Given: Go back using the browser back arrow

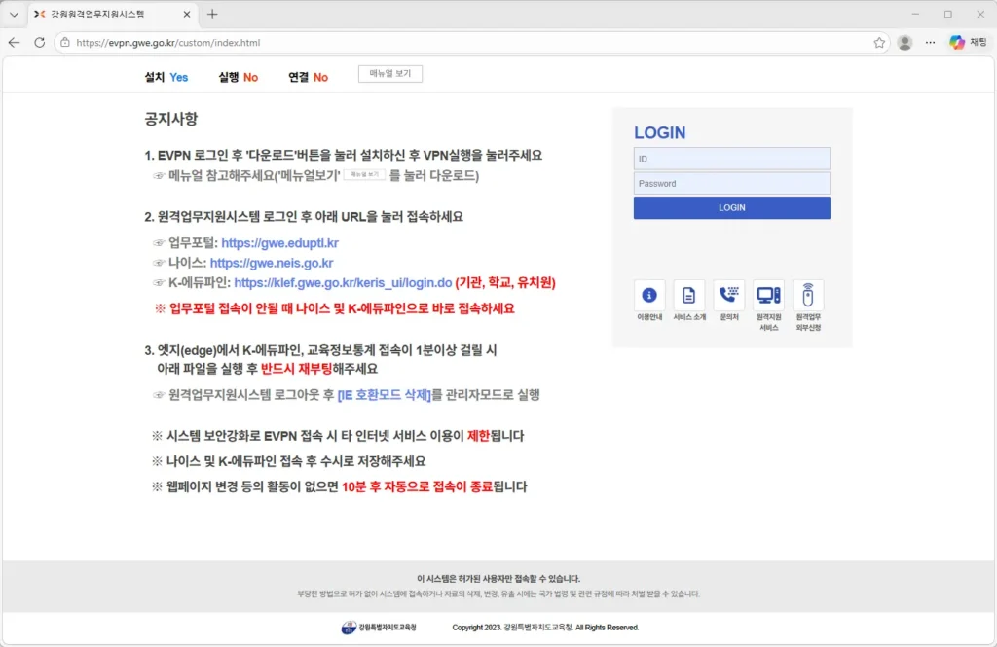Looking at the screenshot, I should pyautogui.click(x=15, y=43).
